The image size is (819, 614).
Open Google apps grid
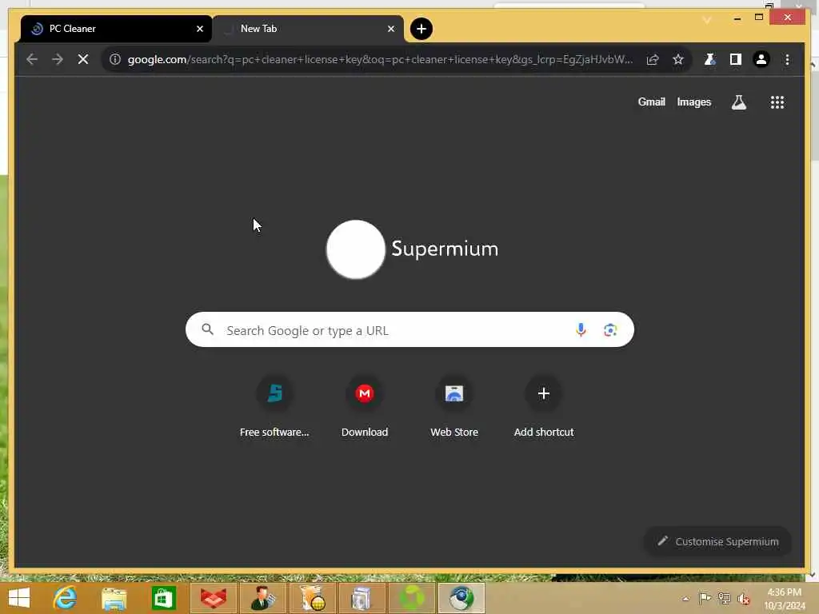pyautogui.click(x=777, y=102)
